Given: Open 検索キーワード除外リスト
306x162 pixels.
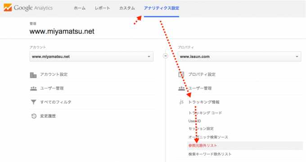Looking at the screenshot, I should [210, 154].
